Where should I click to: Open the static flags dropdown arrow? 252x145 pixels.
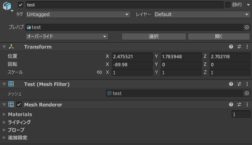(248, 5)
